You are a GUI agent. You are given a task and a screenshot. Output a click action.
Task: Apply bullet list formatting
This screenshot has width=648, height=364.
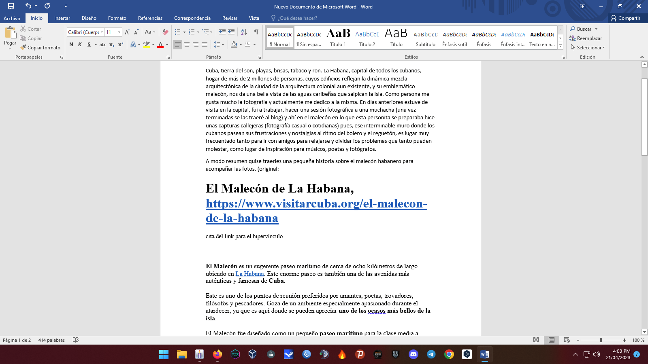[x=177, y=32]
